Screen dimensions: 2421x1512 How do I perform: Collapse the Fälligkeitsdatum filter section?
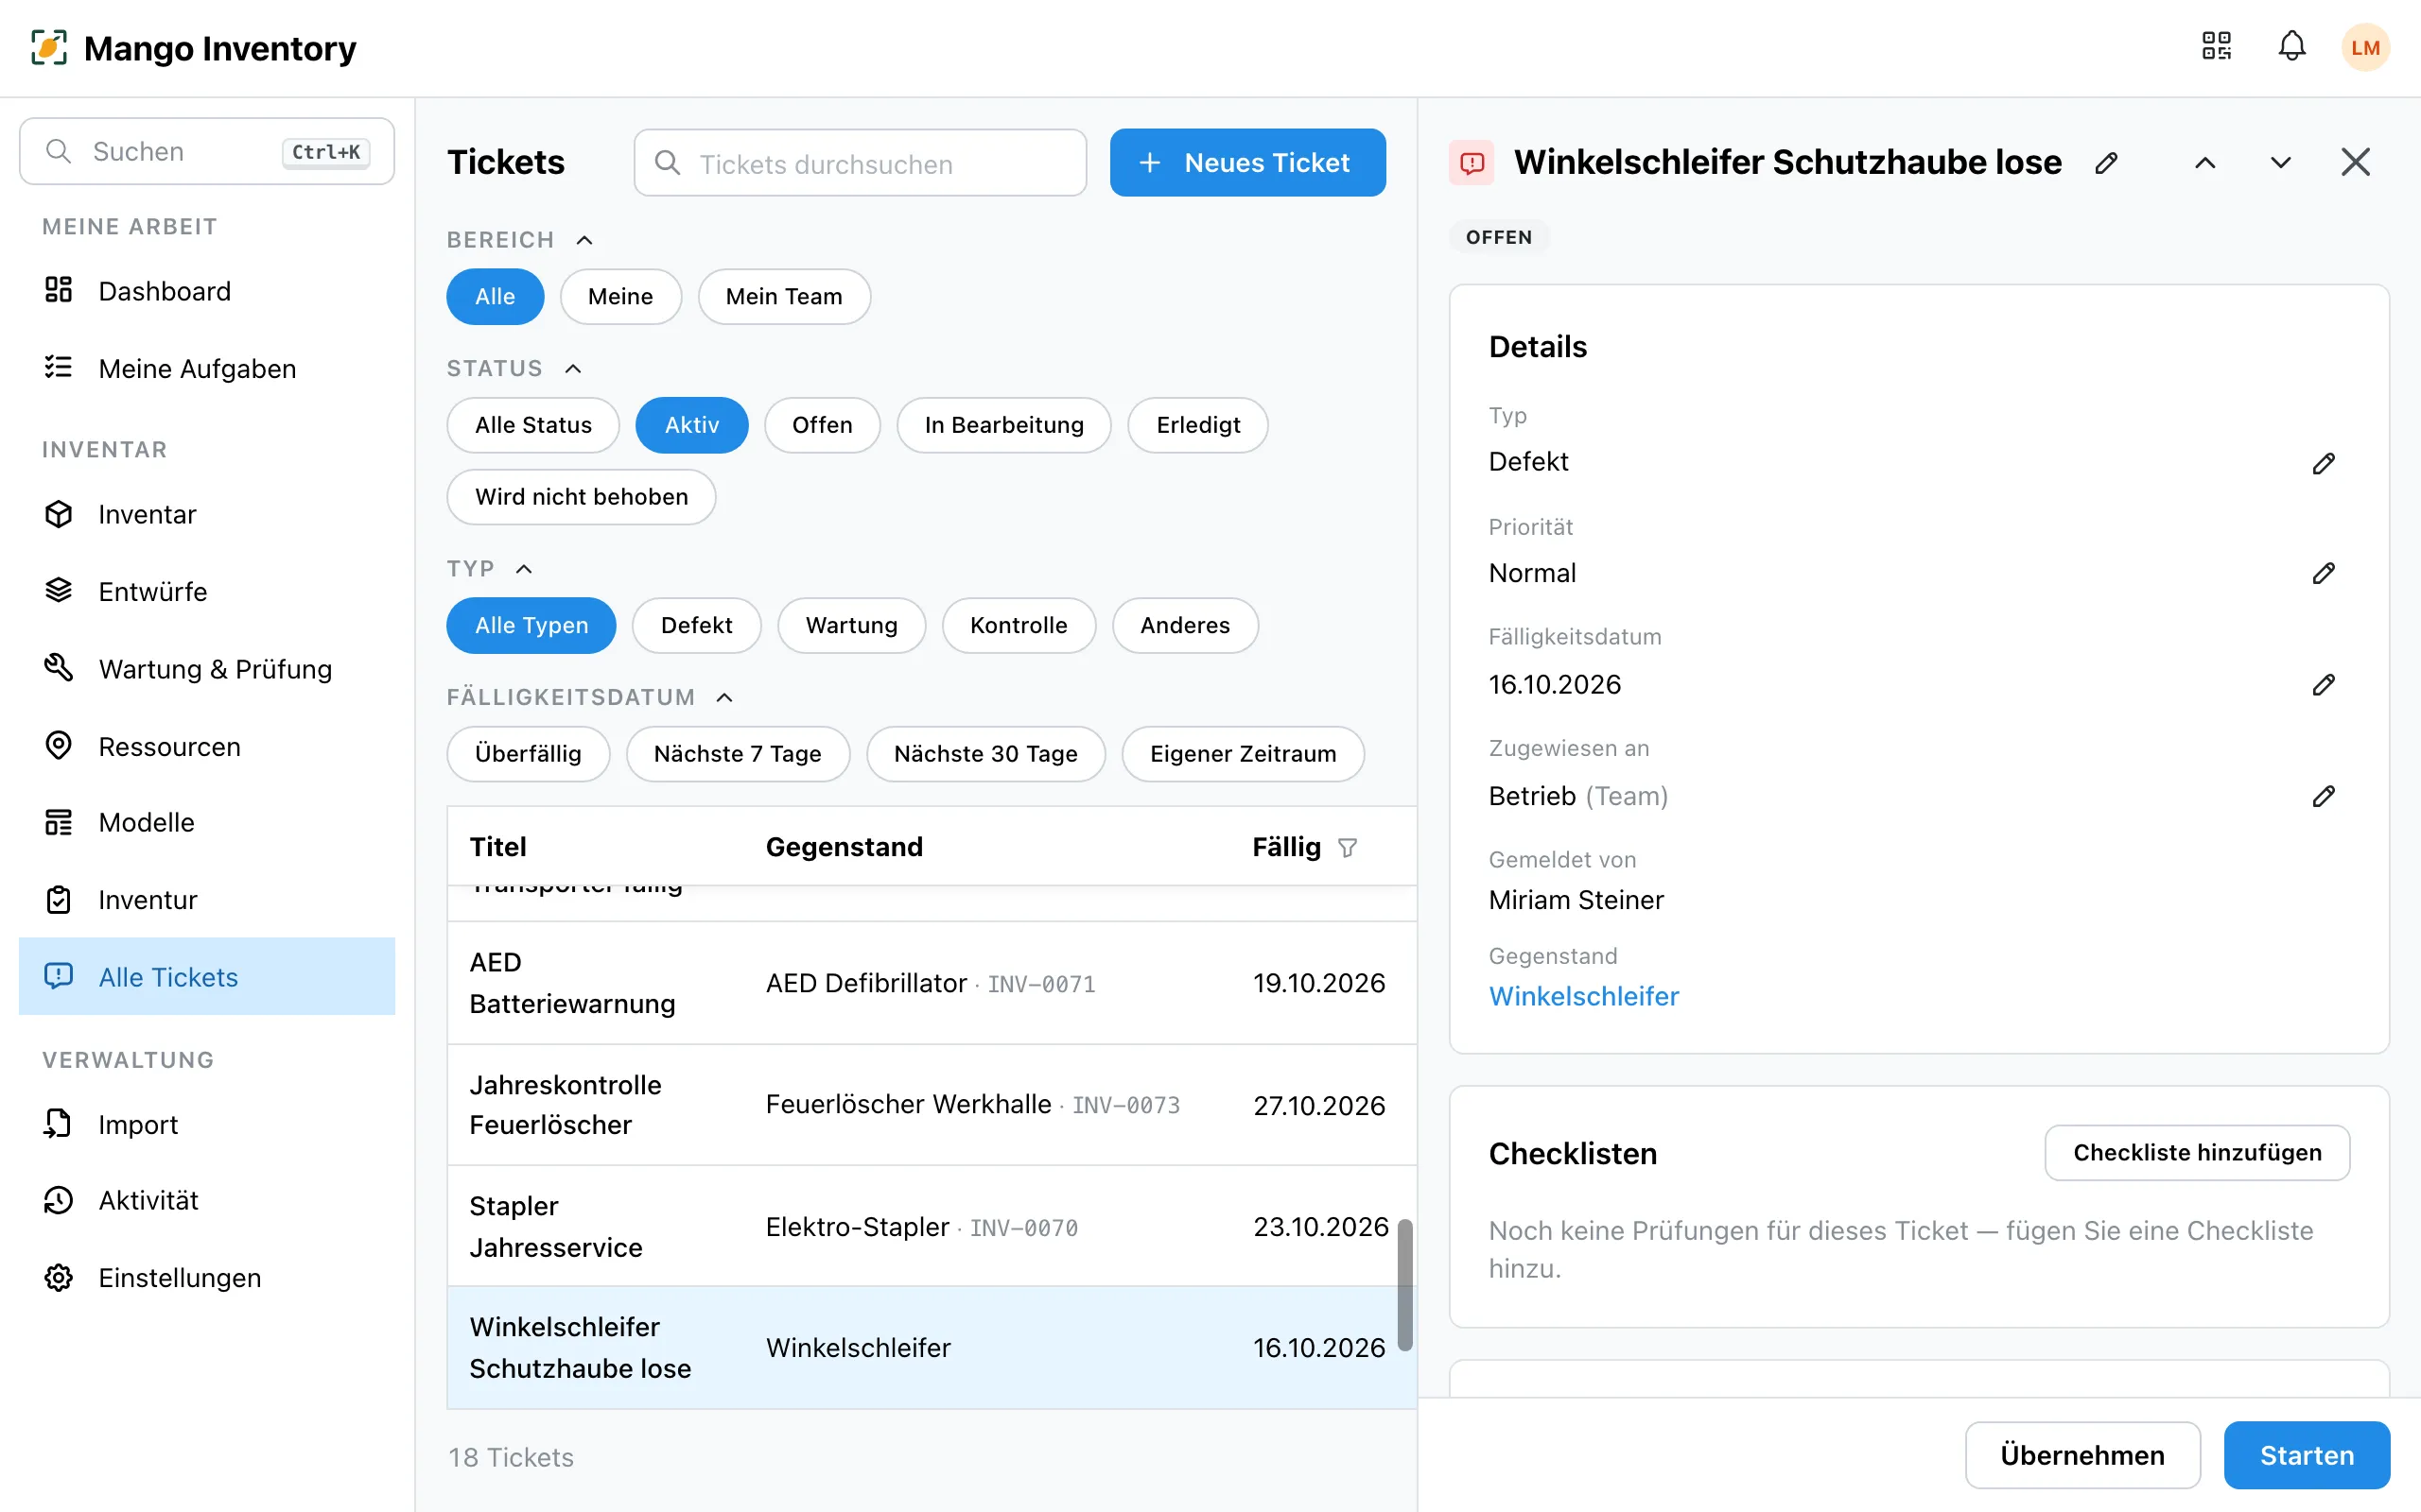pos(724,698)
